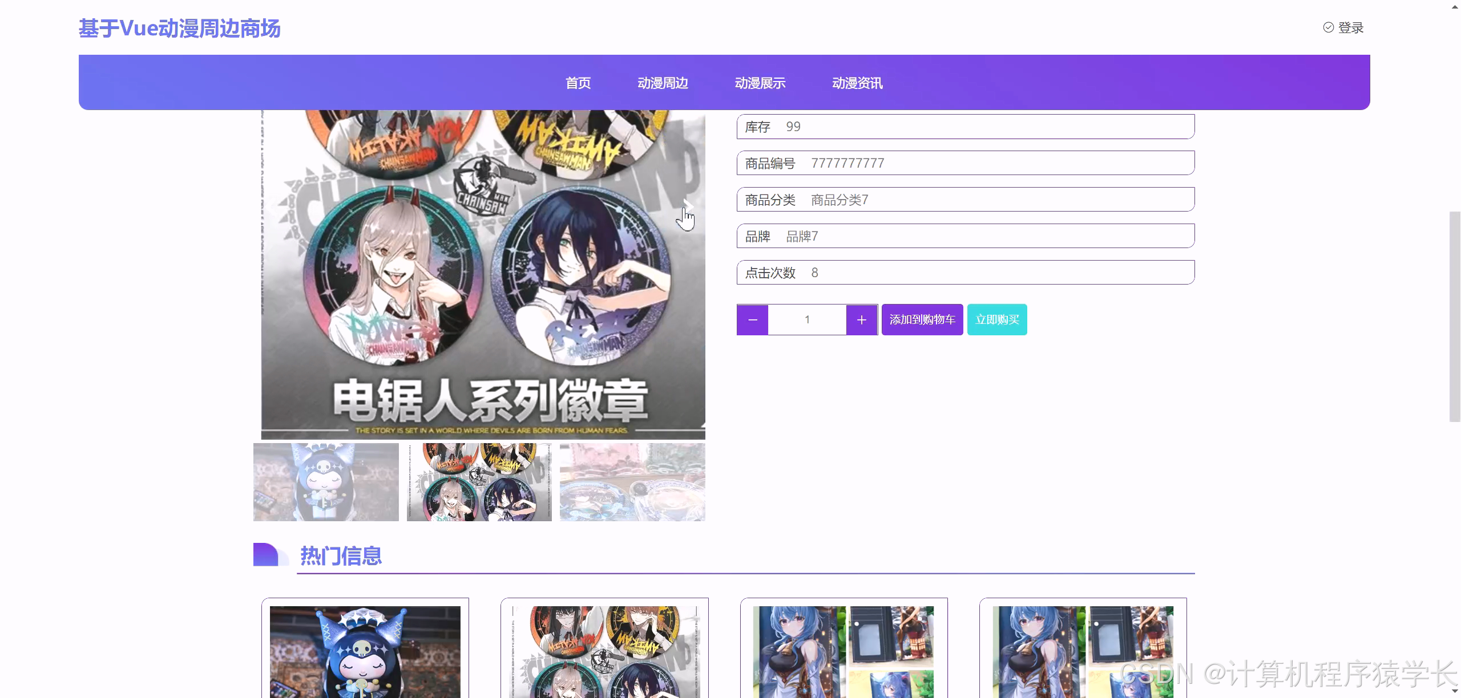This screenshot has height=698, width=1461.
Task: Increase quantity with the plus button
Action: click(862, 320)
